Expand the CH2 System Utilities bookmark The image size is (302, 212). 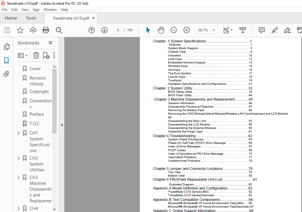(18, 158)
